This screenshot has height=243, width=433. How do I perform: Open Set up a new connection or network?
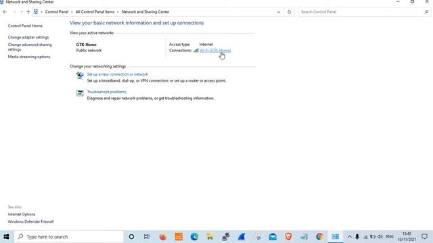pos(117,74)
